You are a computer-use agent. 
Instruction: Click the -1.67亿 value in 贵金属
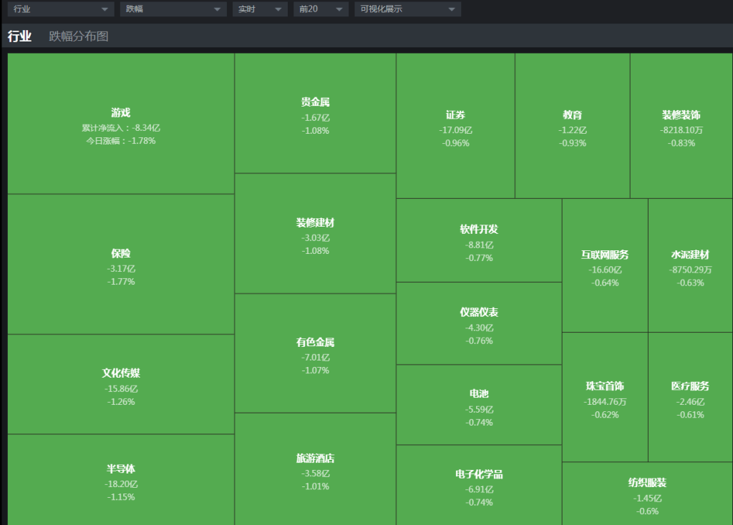tap(315, 118)
